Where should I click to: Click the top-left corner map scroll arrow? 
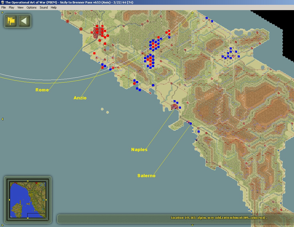tap(2, 13)
